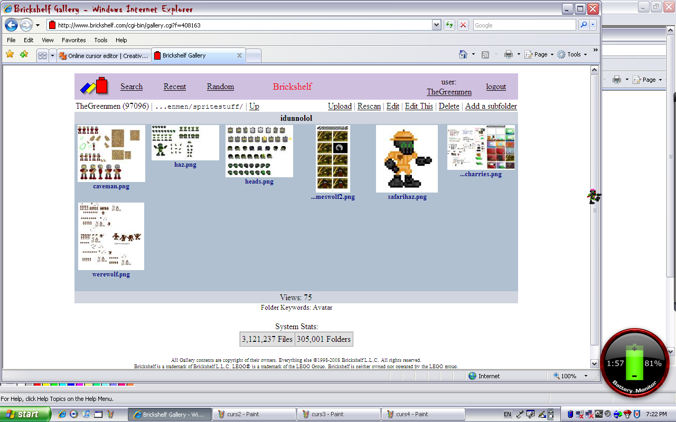Switch to the Online cursor editor tab
Viewport: 676px width, 422px height.
tap(104, 55)
